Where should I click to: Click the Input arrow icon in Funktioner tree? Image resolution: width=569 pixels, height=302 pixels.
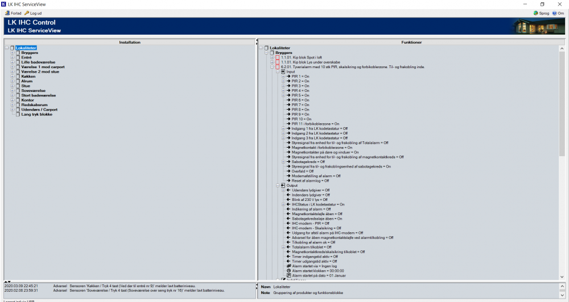(x=283, y=72)
